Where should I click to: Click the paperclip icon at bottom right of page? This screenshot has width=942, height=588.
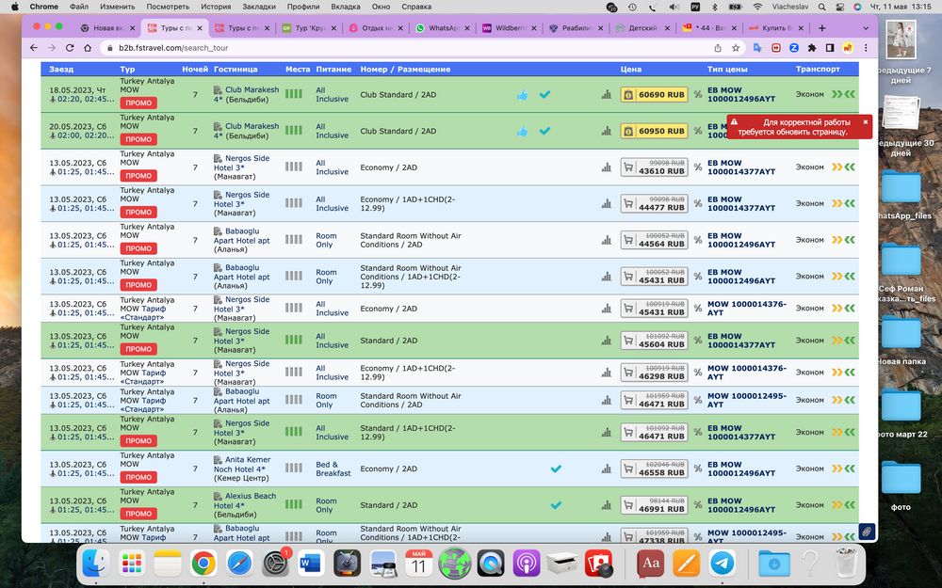point(867,532)
